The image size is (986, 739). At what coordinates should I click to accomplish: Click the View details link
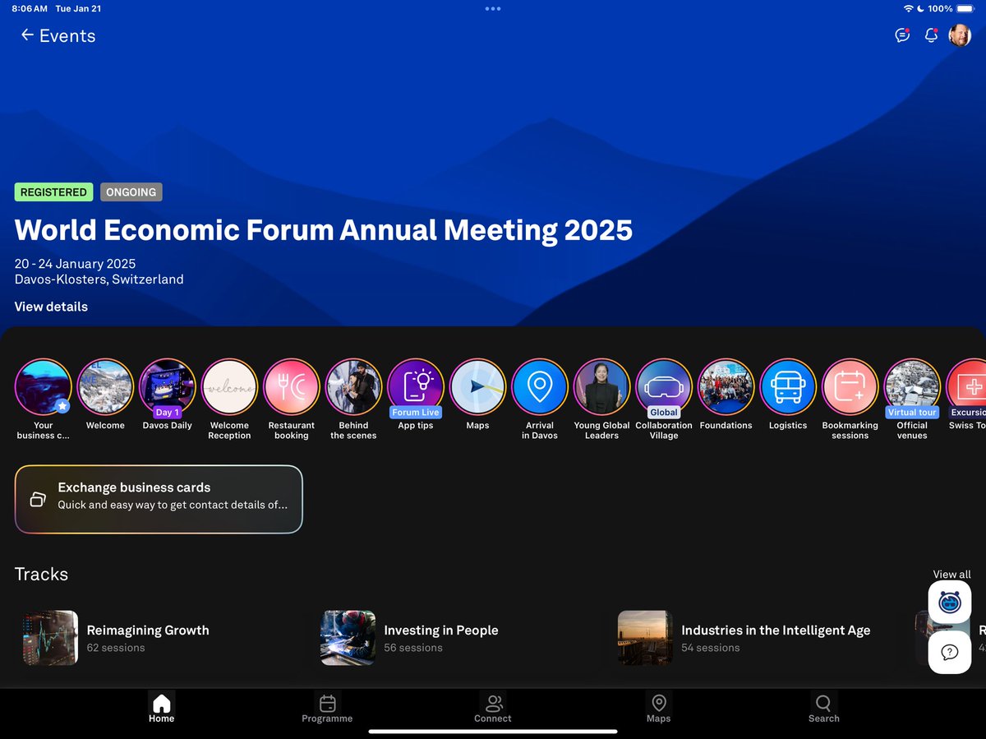pyautogui.click(x=51, y=307)
